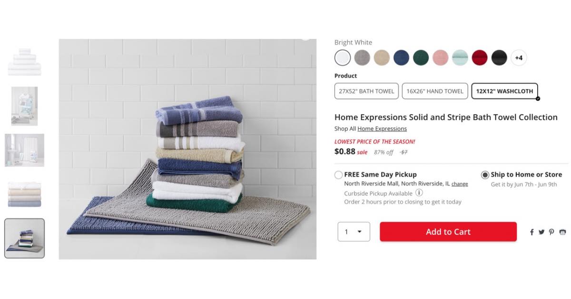Image resolution: width=571 pixels, height=299 pixels.
Task: Click the print page icon
Action: [562, 232]
